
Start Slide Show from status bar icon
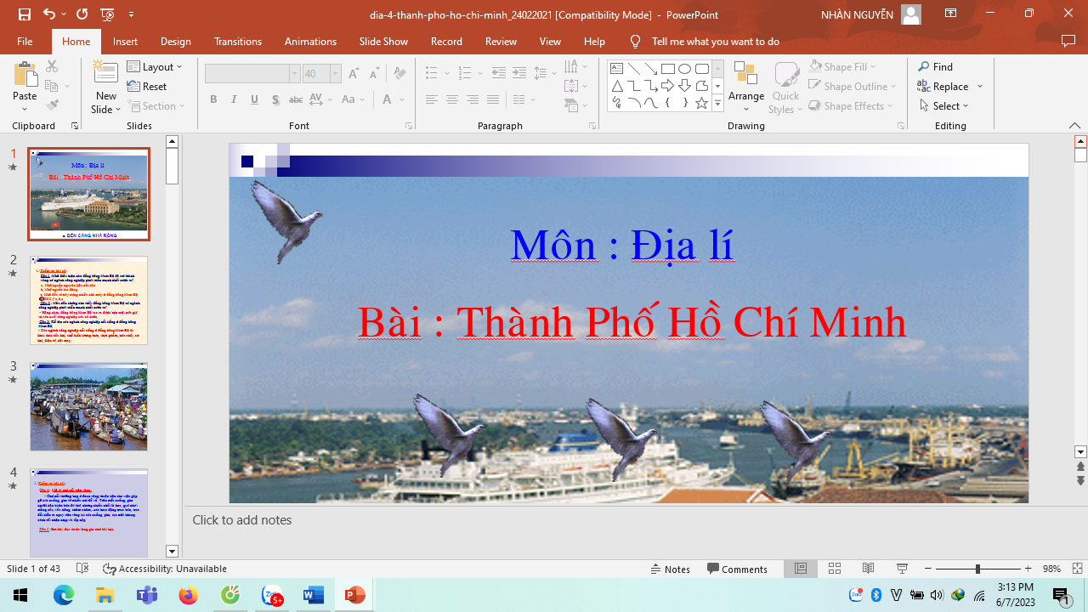(902, 569)
